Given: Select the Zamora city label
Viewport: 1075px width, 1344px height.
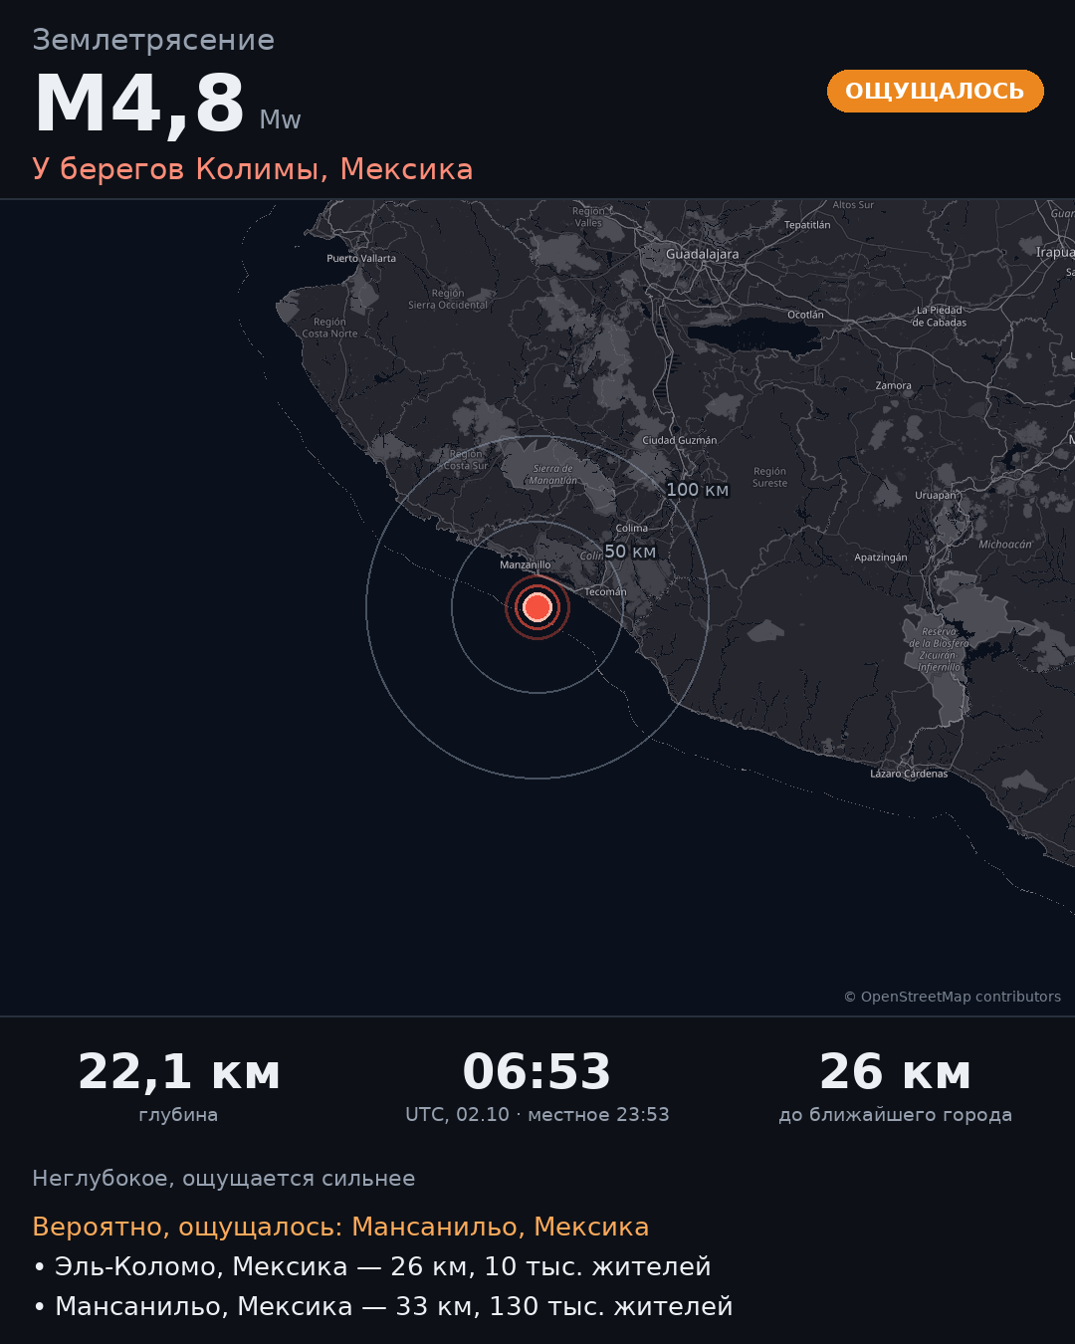Looking at the screenshot, I should (894, 385).
